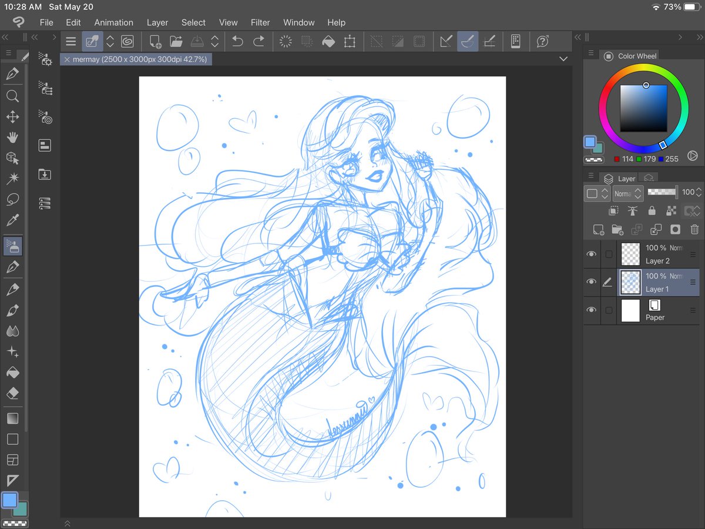Select the Gradient tool
705x529 pixels.
(12, 418)
